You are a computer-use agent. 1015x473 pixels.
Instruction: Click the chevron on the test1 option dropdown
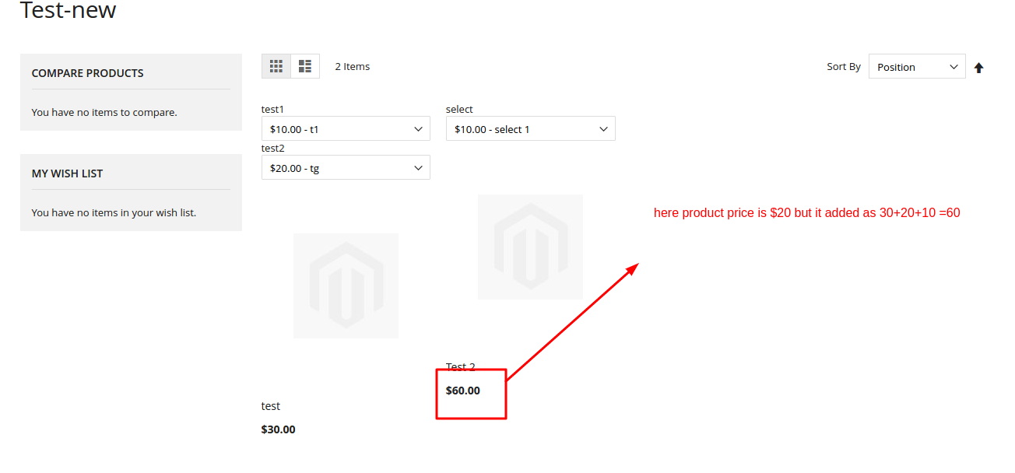coord(419,128)
